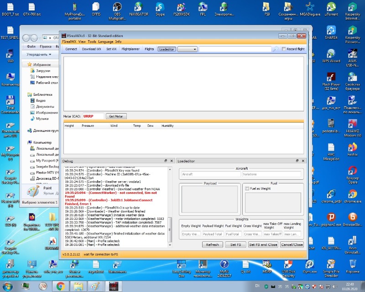Open the NAVIGATOR desktop shortcut
This screenshot has width=365, height=292.
(x=139, y=9)
